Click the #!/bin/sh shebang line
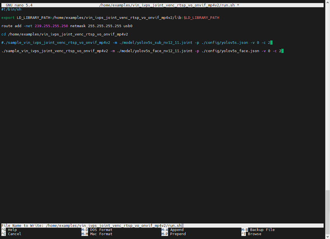This screenshot has width=330, height=239. pos(12,9)
